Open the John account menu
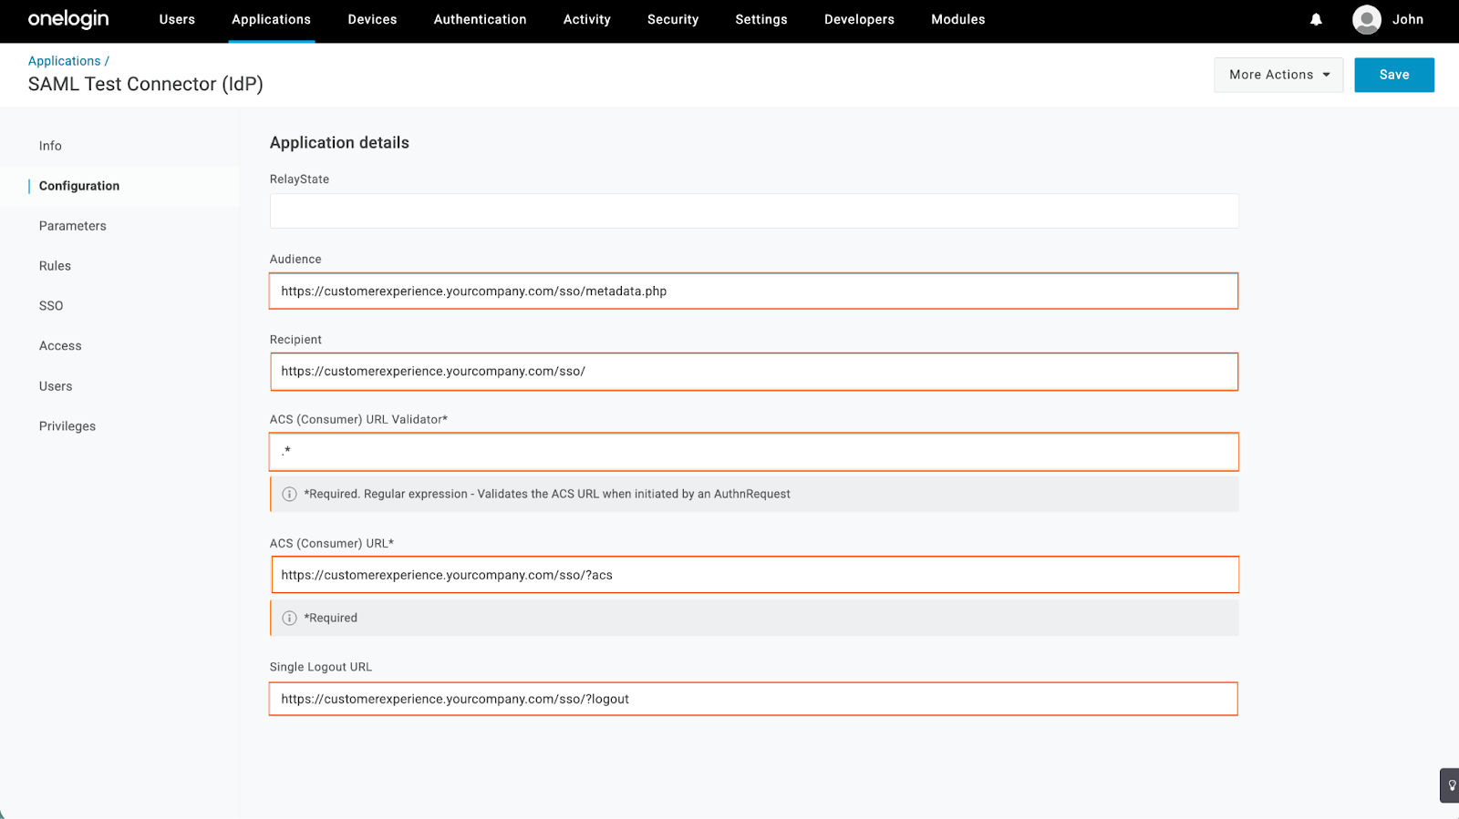 [x=1408, y=19]
